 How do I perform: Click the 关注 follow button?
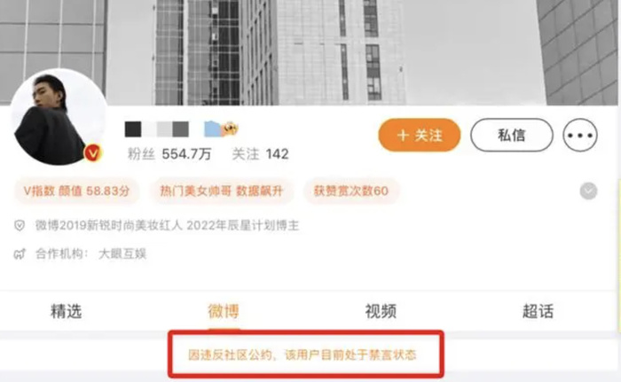click(420, 135)
